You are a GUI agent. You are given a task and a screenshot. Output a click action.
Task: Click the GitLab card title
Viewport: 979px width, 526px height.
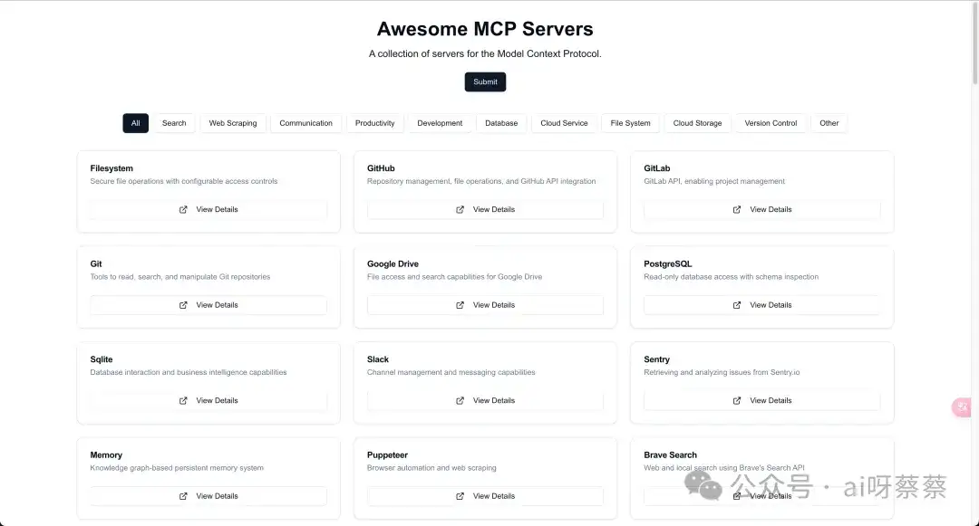[657, 168]
